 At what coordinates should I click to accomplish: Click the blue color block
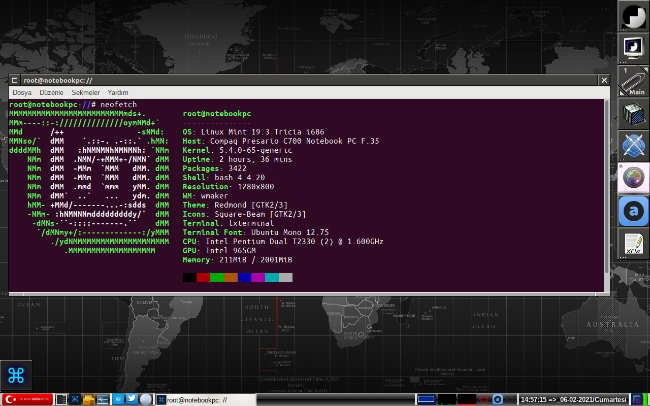244,278
